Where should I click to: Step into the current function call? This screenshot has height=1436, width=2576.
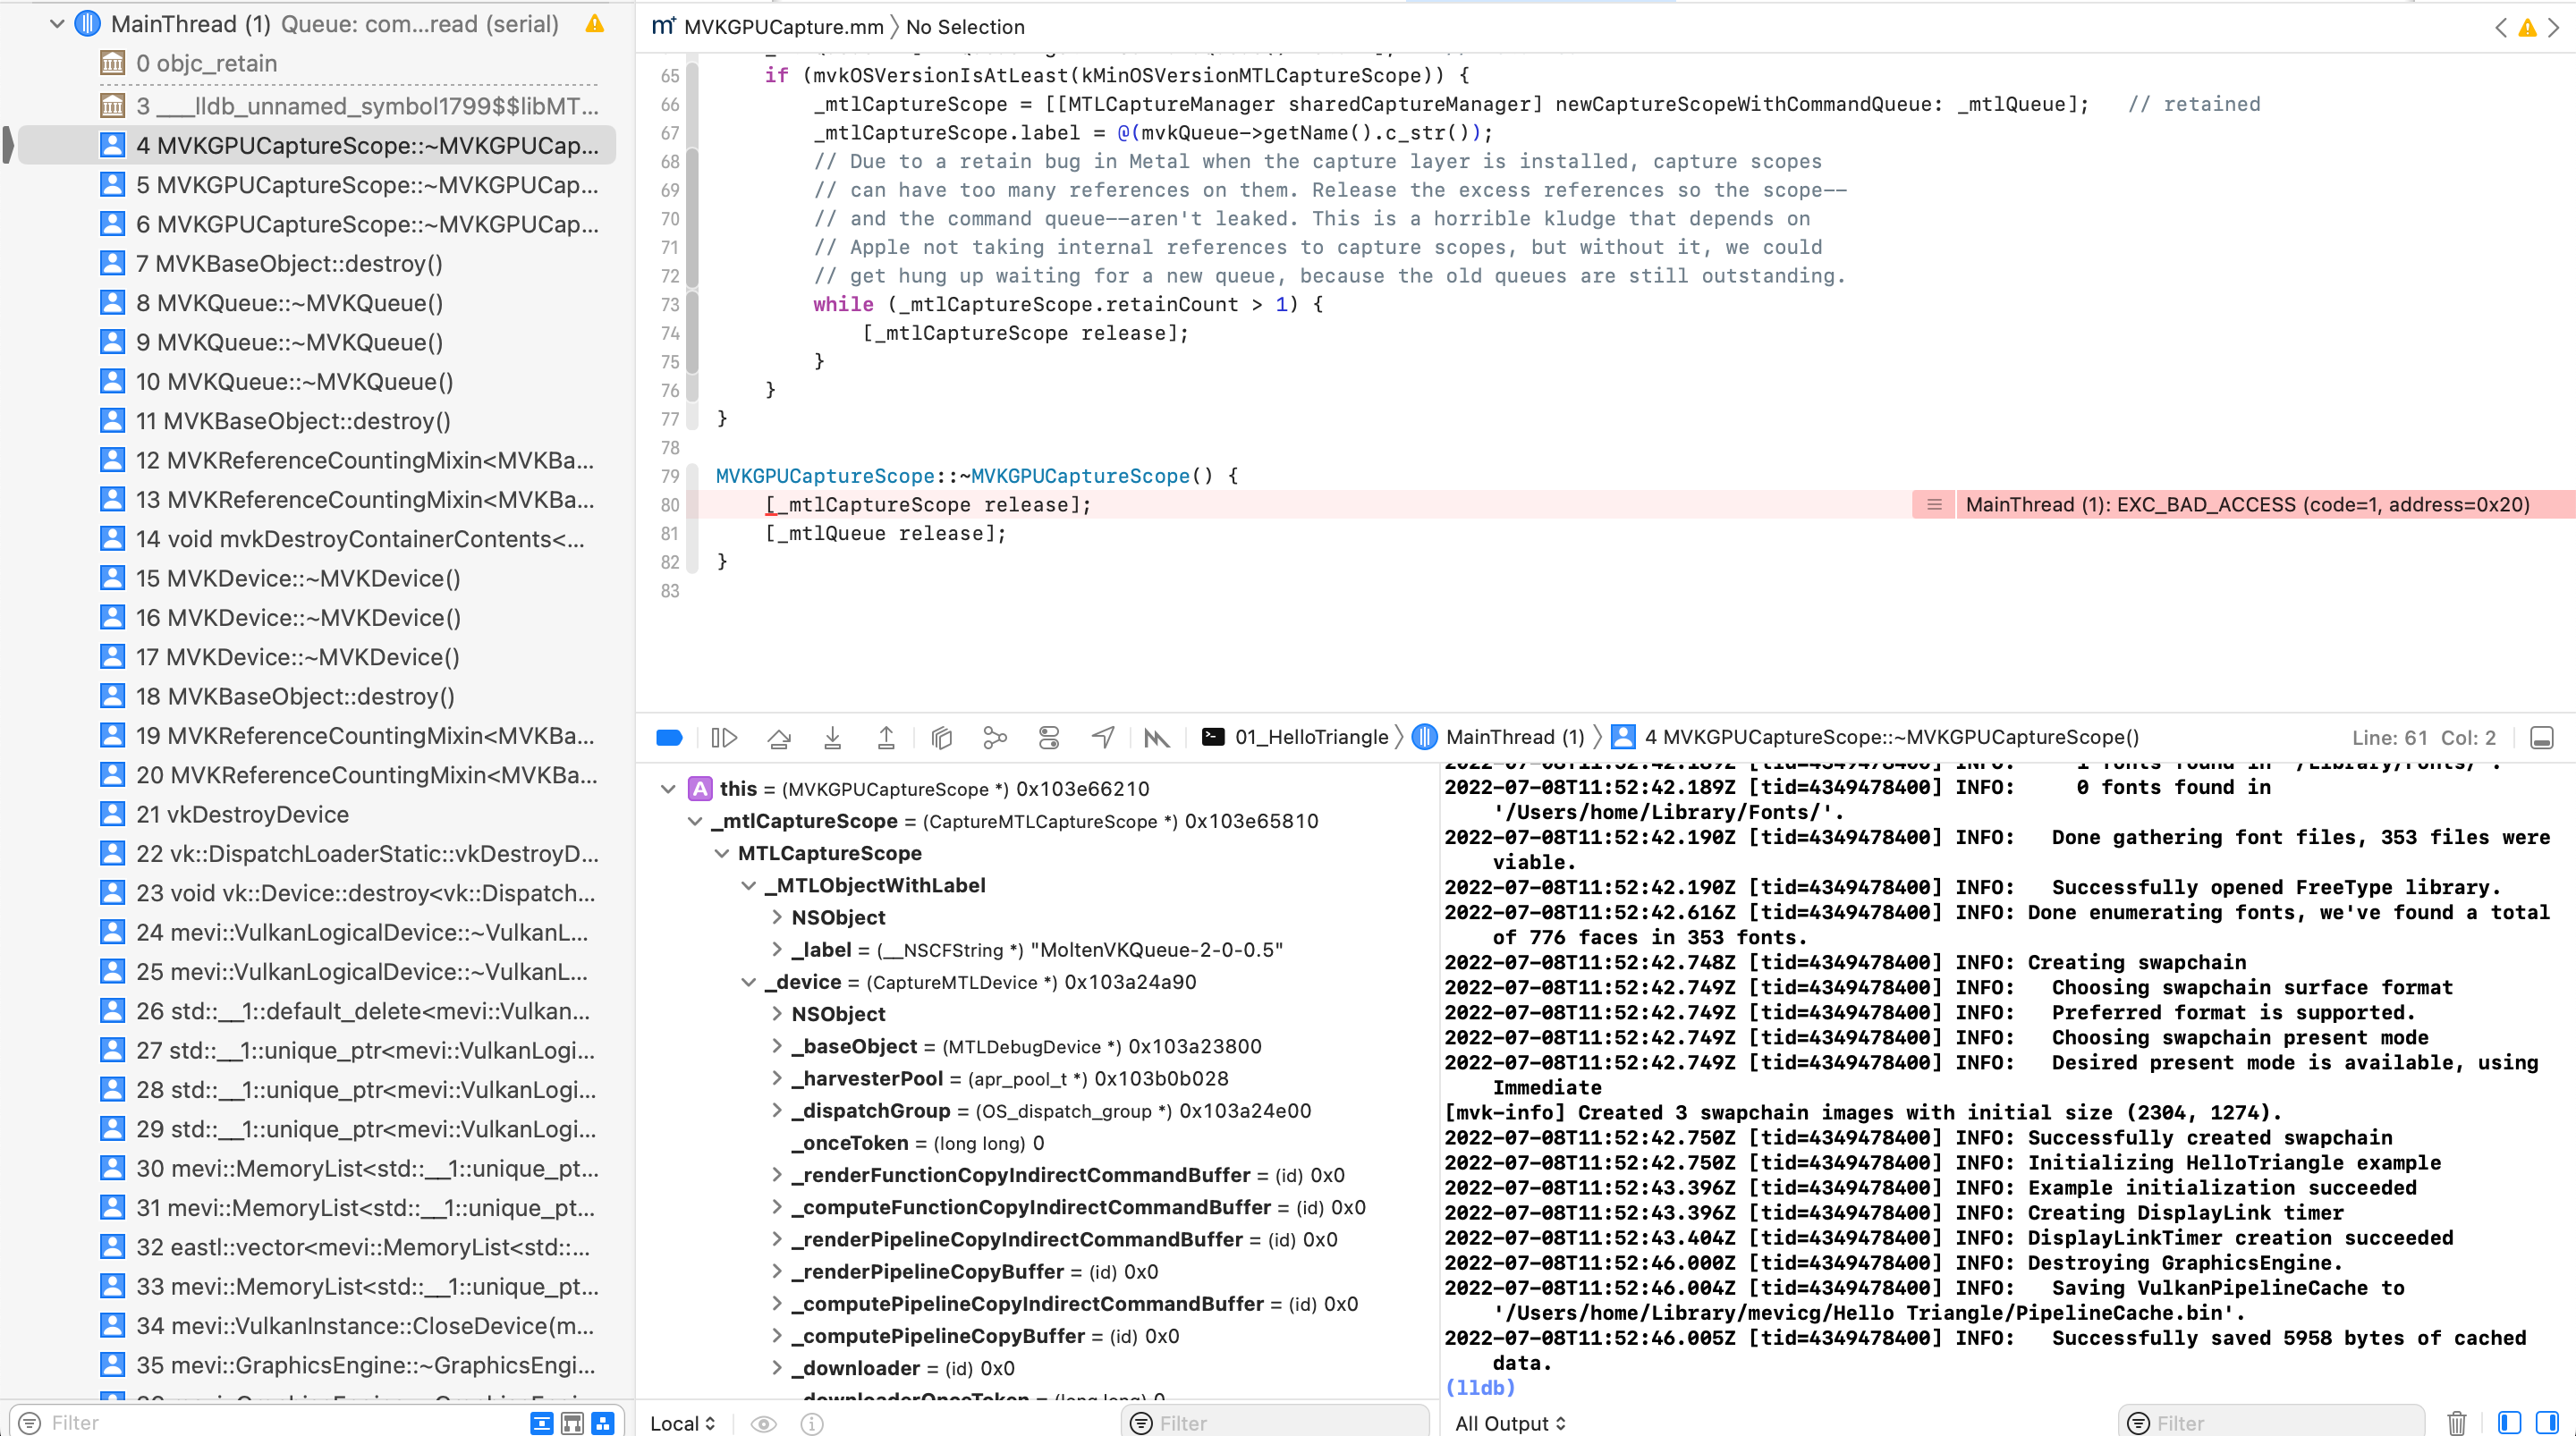click(x=833, y=737)
